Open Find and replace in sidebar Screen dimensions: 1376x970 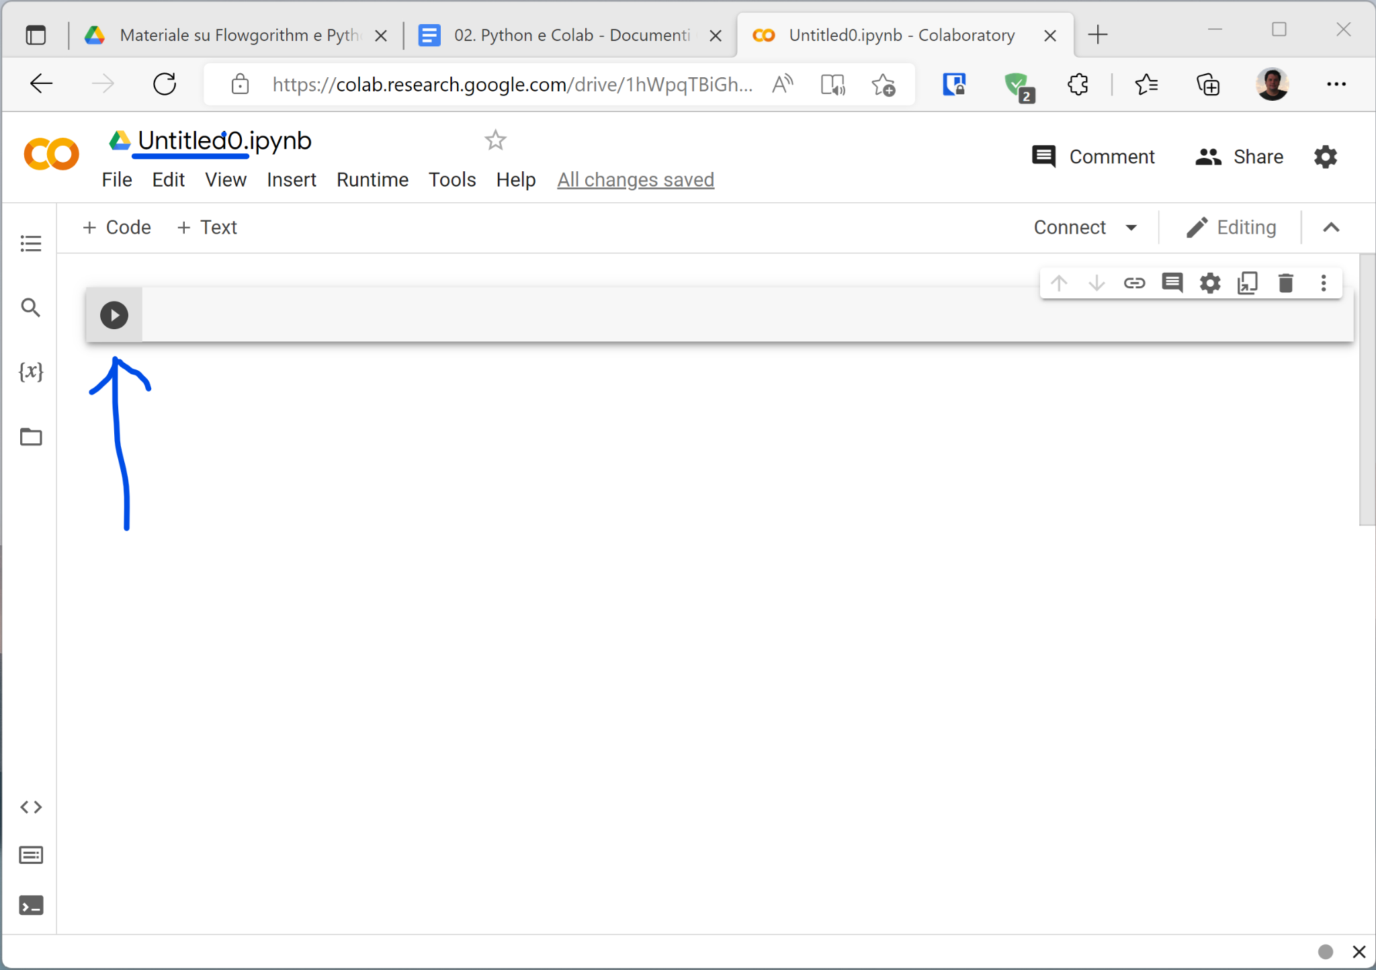(x=31, y=308)
